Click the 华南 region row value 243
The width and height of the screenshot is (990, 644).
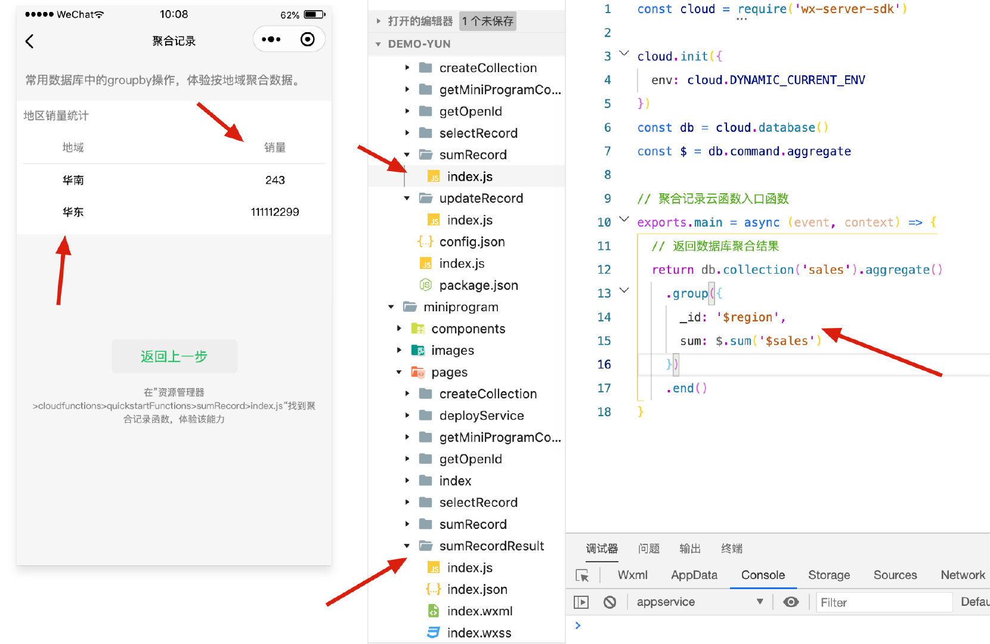coord(275,180)
